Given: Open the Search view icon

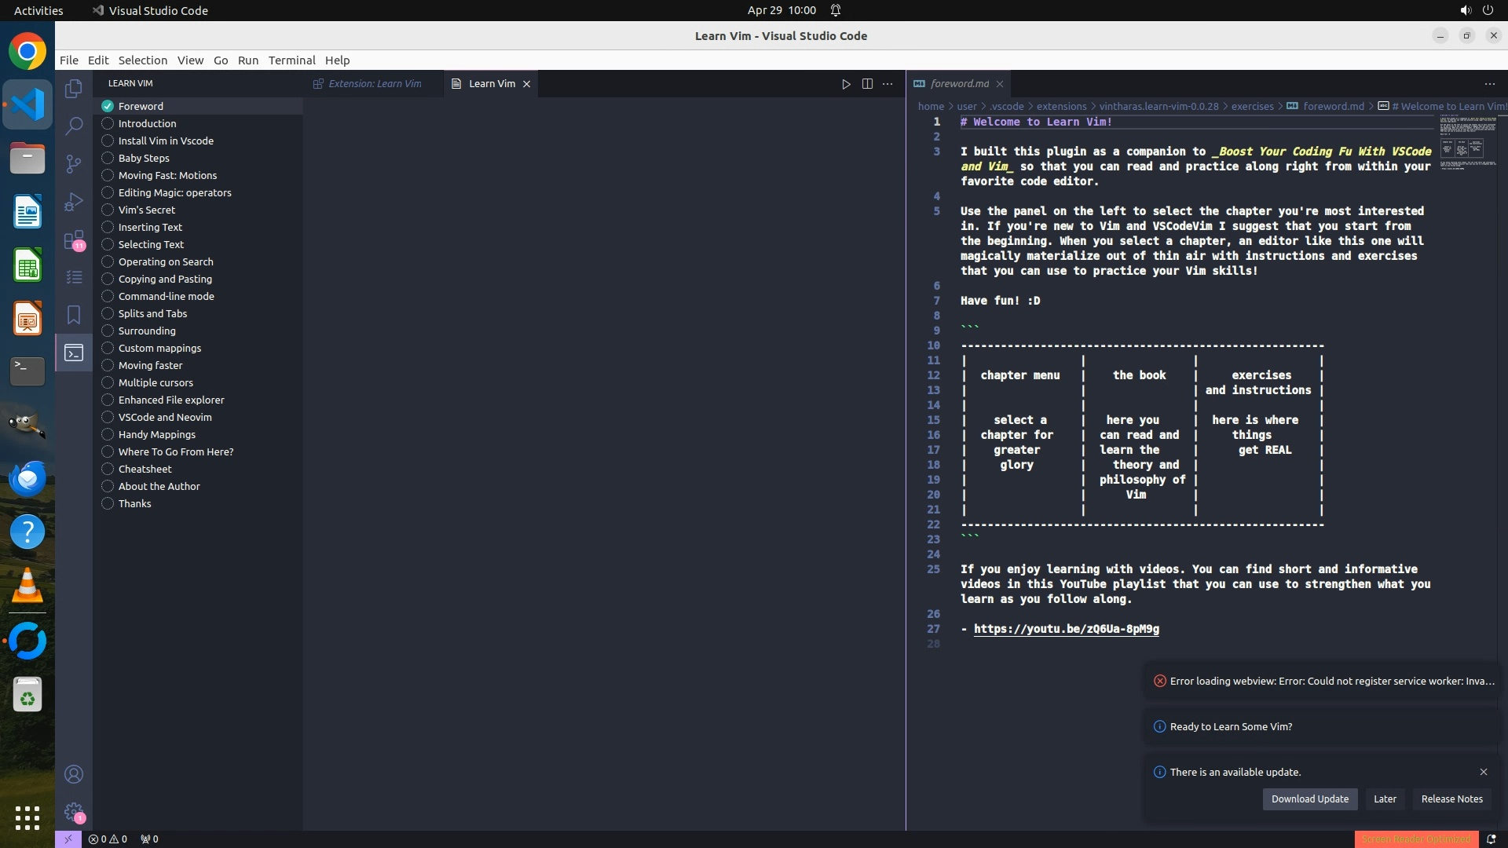Looking at the screenshot, I should click(74, 126).
